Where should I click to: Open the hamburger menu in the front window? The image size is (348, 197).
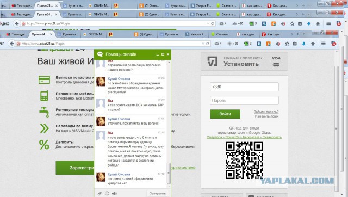[x=324, y=44]
